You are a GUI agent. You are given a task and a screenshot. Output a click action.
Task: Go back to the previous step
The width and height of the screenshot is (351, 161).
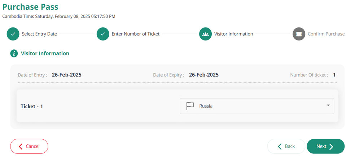pyautogui.click(x=286, y=146)
